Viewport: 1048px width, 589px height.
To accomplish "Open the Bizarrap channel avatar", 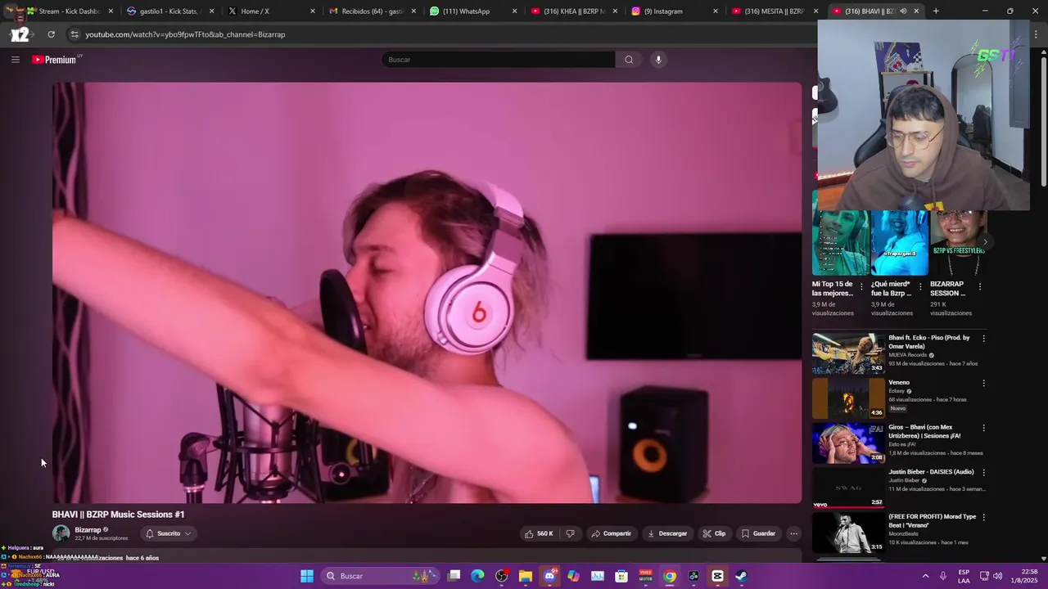I will 61,533.
